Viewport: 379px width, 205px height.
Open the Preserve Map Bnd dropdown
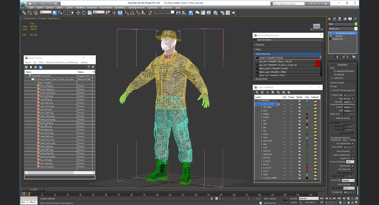[x=350, y=162]
